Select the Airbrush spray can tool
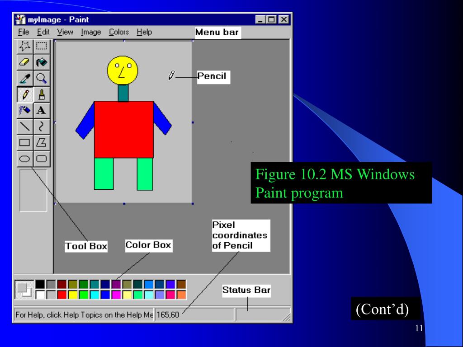 tap(25, 110)
